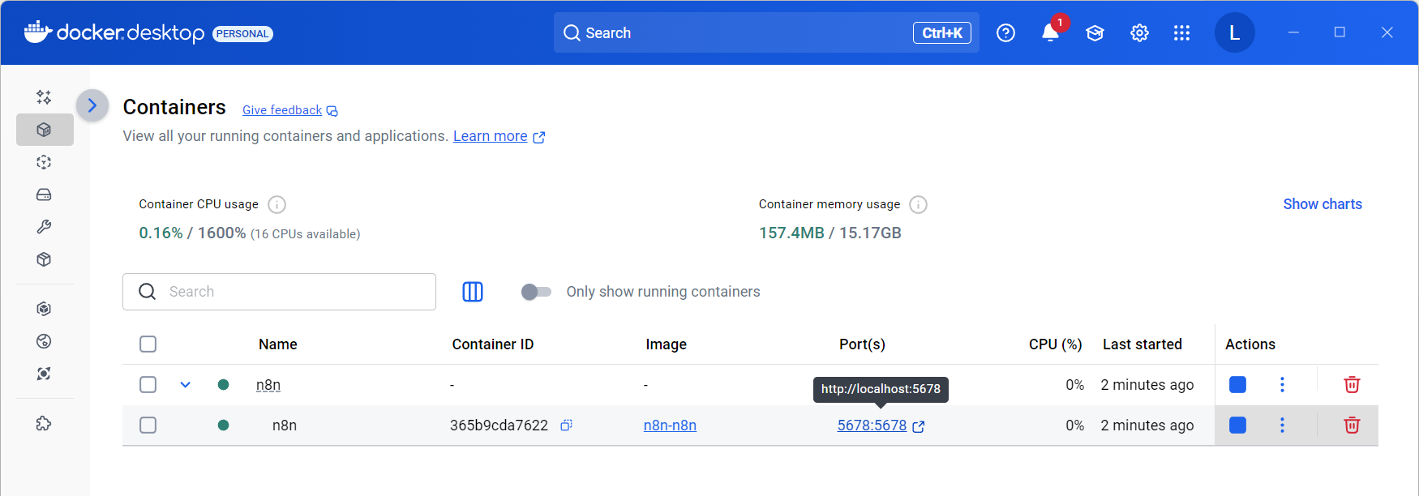This screenshot has width=1419, height=496.
Task: Open Extensions puzzle icon in sidebar
Action: coord(44,423)
